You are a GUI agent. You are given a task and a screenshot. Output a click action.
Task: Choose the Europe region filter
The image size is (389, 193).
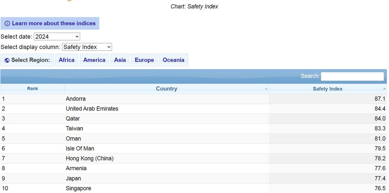coord(144,60)
